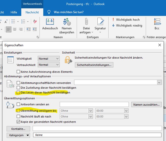166x141 pixels.
Task: Close the Eigenschaften dialog
Action: pyautogui.click(x=159, y=45)
